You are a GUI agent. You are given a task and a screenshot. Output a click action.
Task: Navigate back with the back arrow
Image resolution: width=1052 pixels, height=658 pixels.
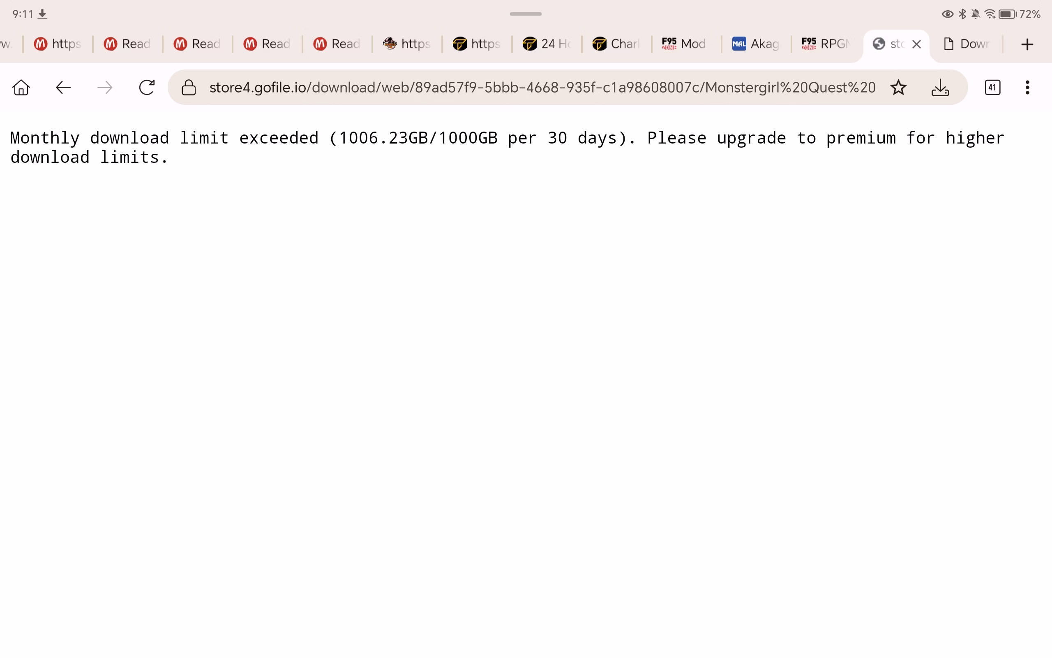point(63,88)
